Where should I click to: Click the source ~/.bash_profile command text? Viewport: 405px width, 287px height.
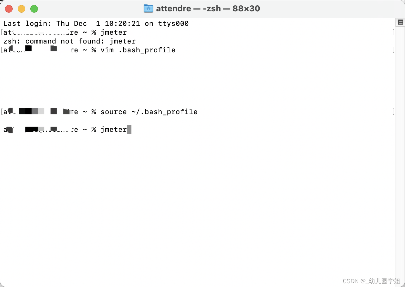[148, 112]
